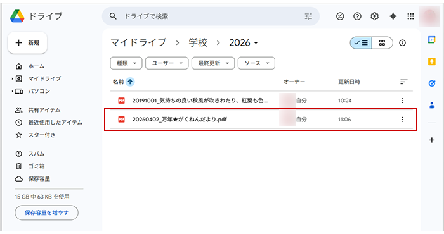This screenshot has height=234, width=444.
Task: Open ゴミ箱 in sidebar
Action: click(x=36, y=166)
